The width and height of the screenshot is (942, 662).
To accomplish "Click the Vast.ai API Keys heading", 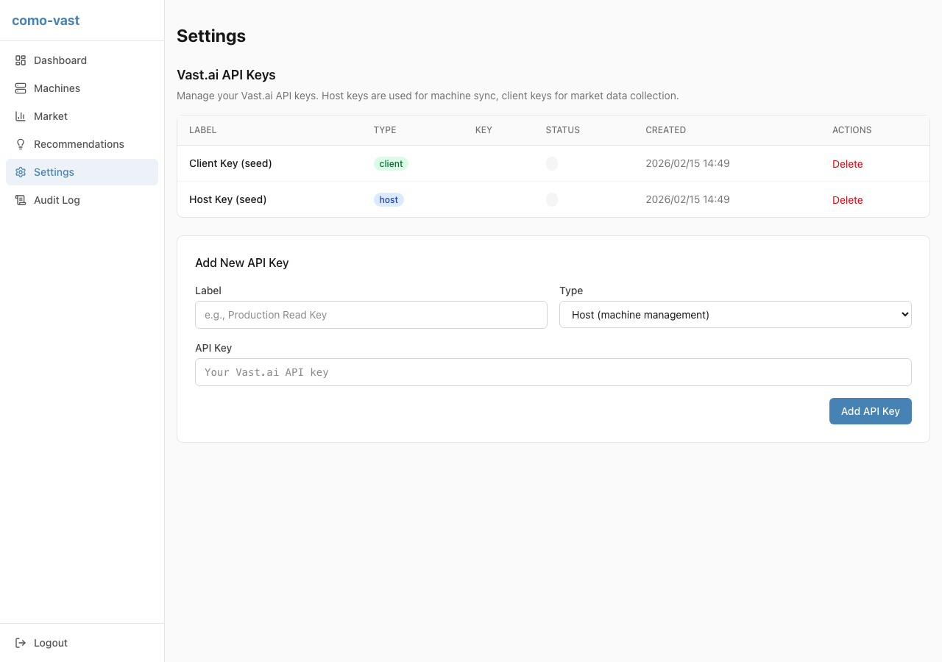I will (226, 75).
